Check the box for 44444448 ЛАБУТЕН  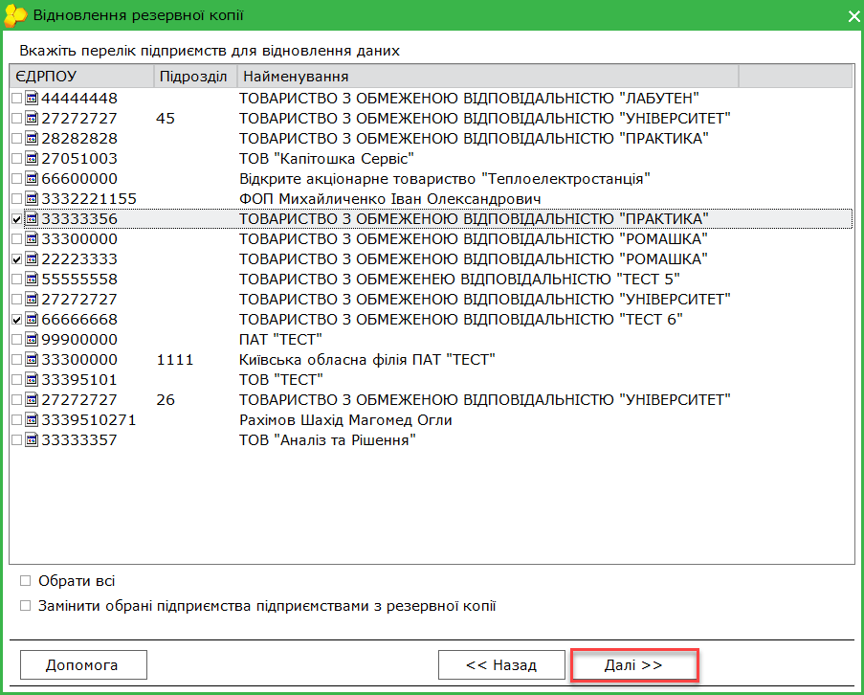[16, 98]
